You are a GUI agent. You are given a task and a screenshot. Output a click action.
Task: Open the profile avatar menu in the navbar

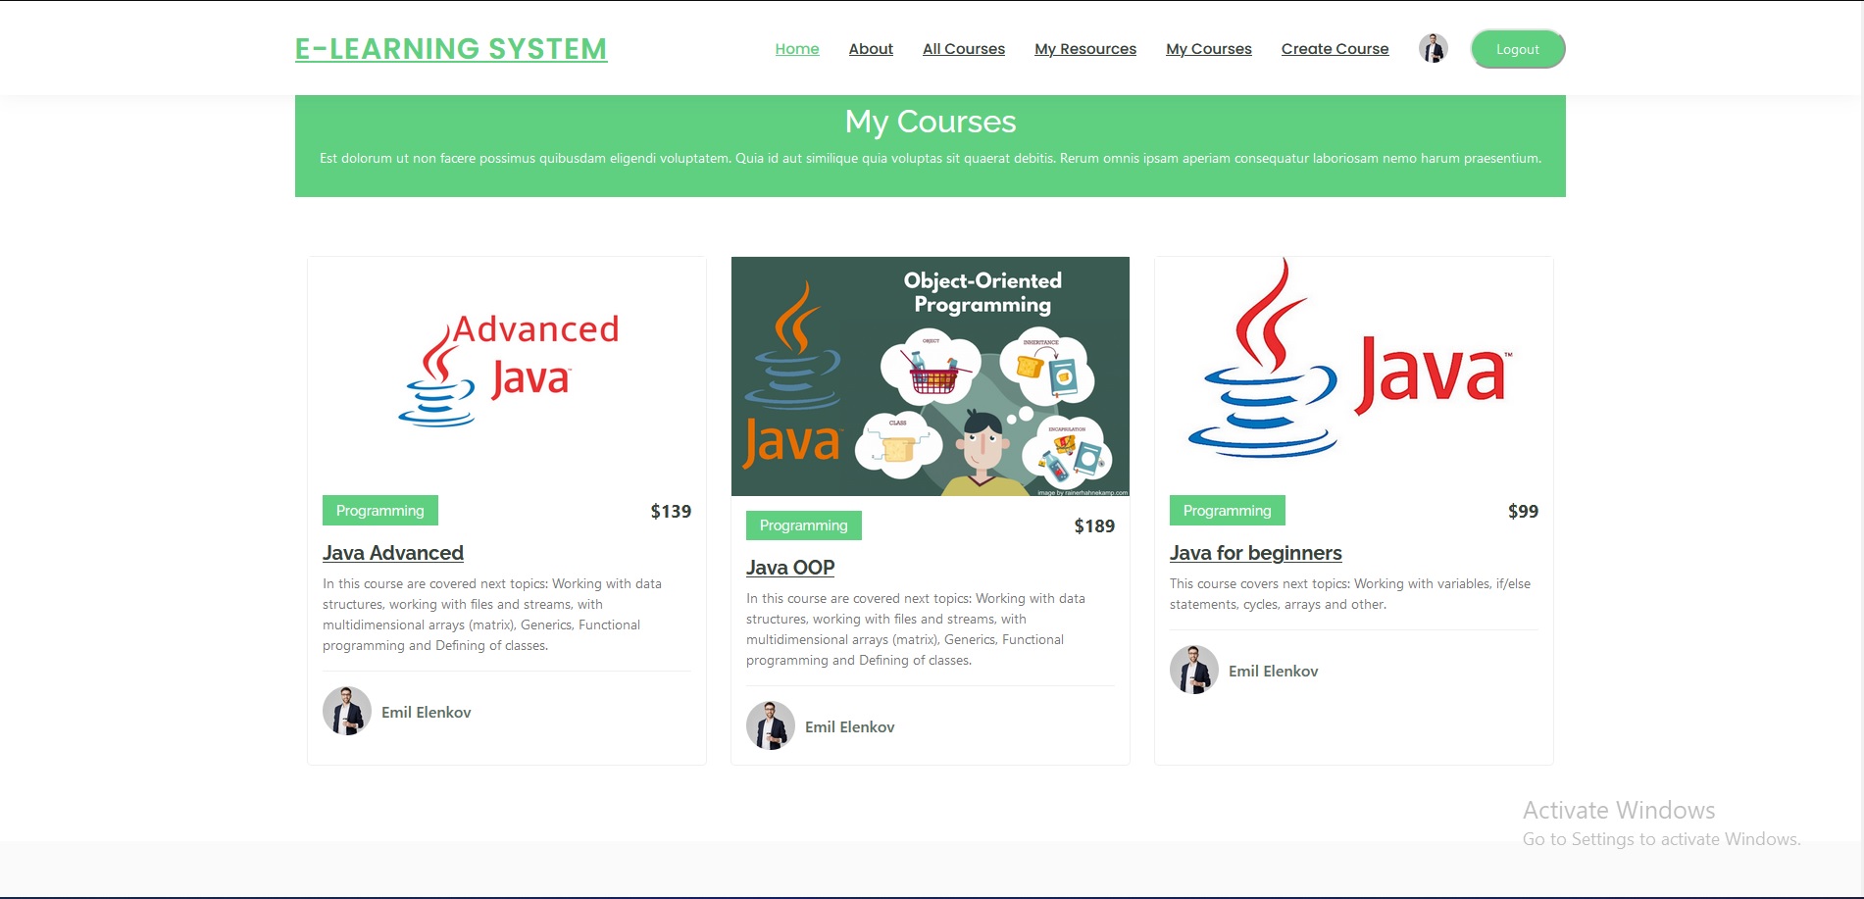coord(1433,47)
